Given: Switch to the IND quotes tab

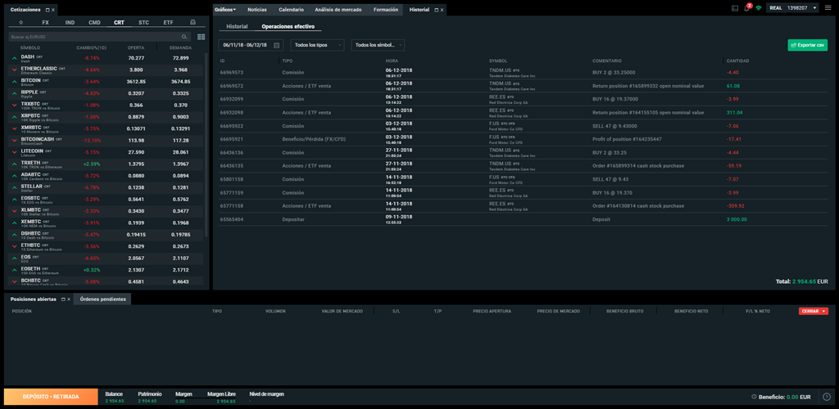Looking at the screenshot, I should coord(70,23).
